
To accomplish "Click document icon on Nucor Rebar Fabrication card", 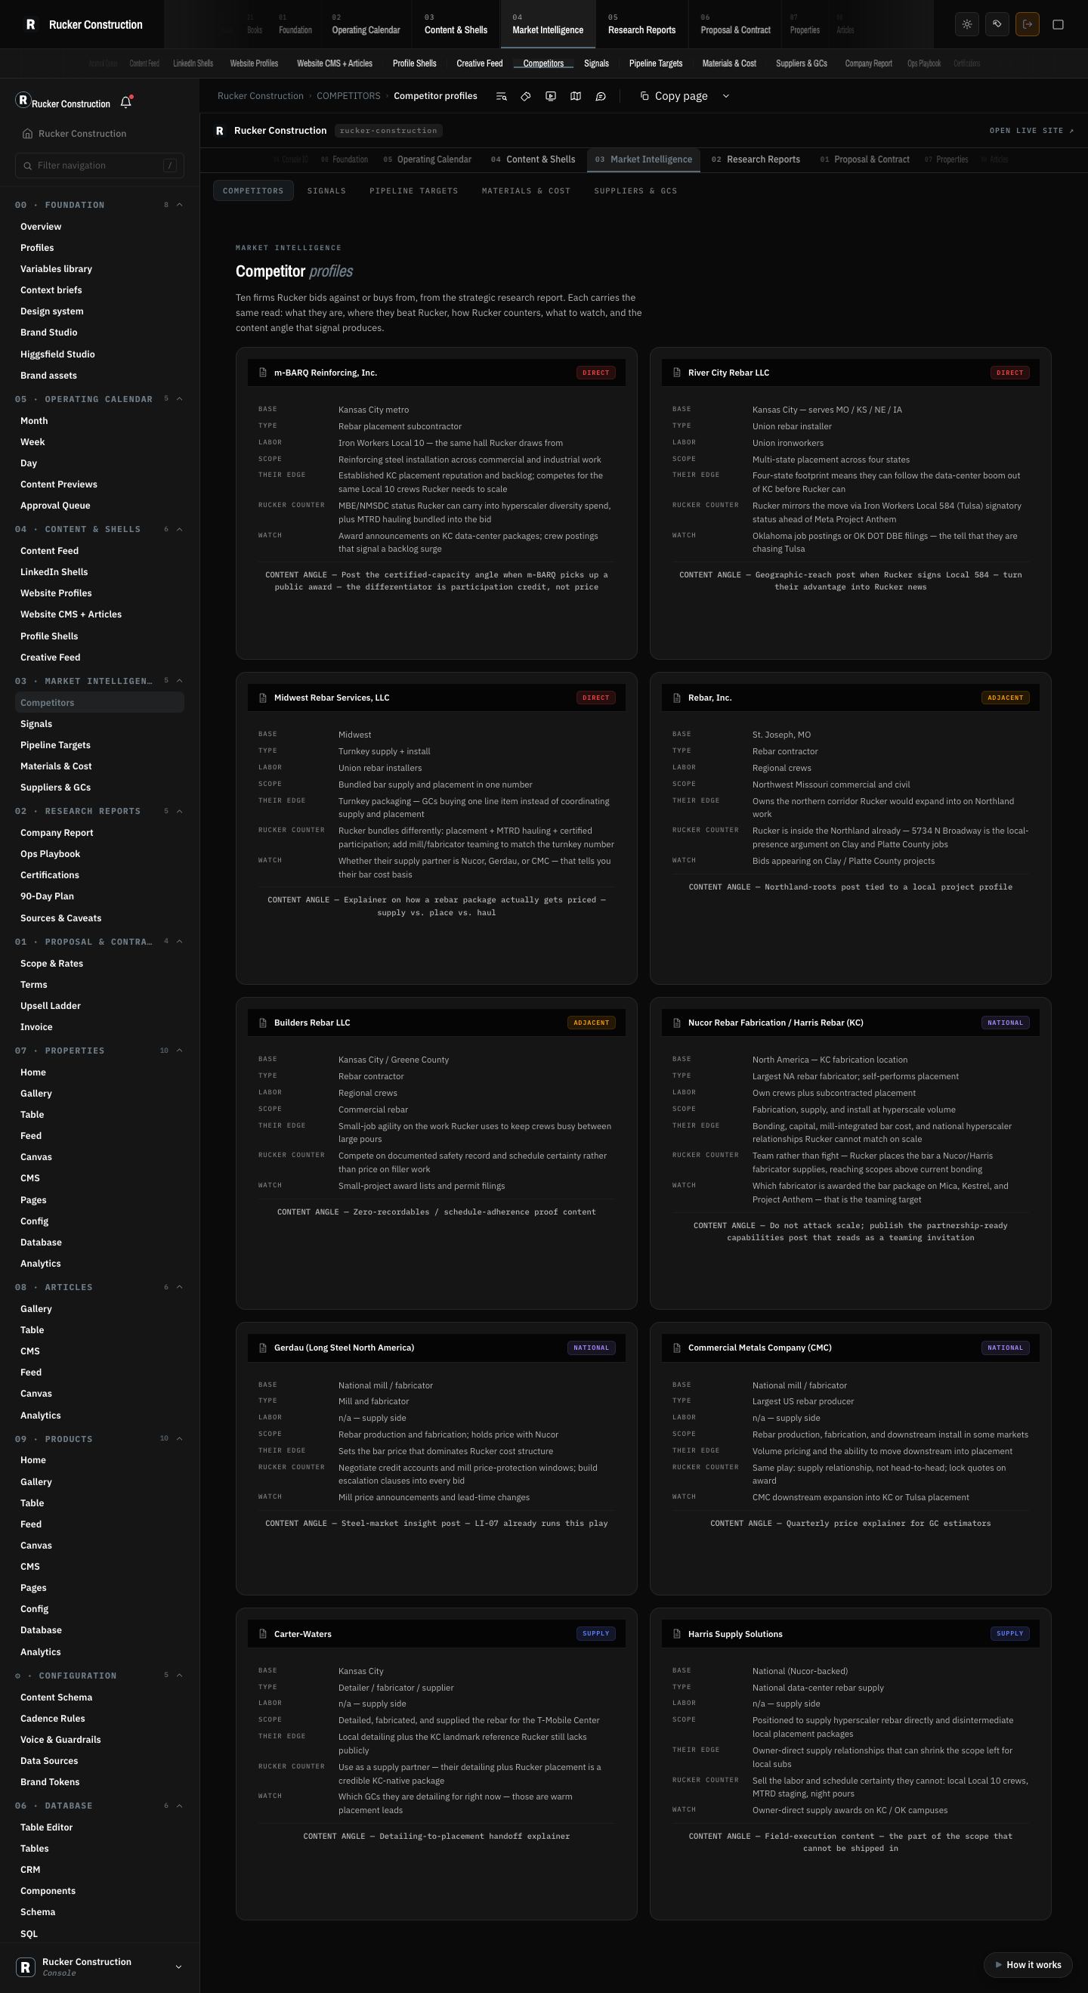I will pos(677,1023).
